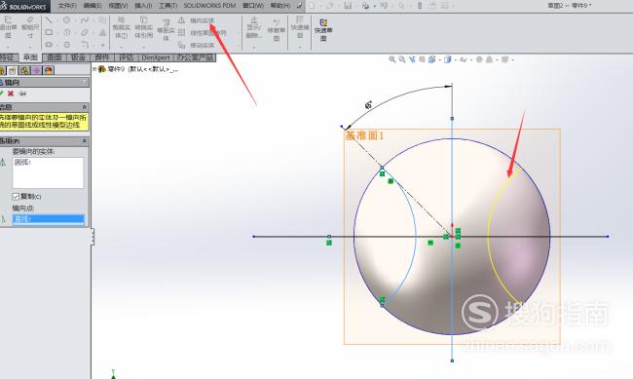The image size is (633, 379).
Task: Collapse the 信息 message section
Action: (84, 107)
